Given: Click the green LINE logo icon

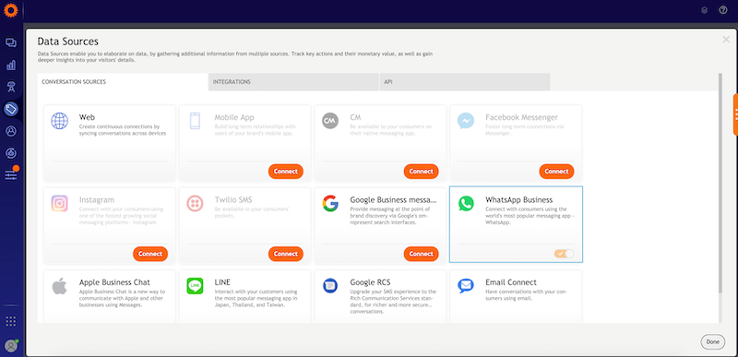Looking at the screenshot, I should point(195,286).
